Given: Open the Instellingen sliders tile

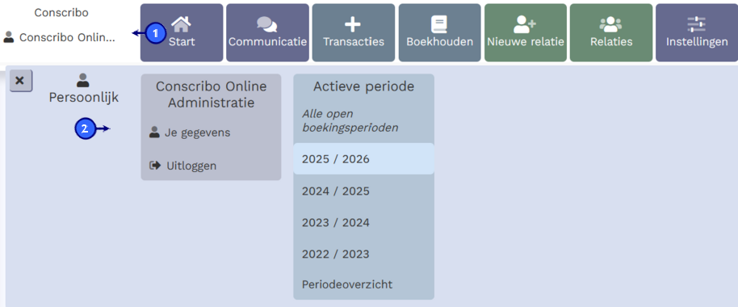Looking at the screenshot, I should click(x=697, y=33).
